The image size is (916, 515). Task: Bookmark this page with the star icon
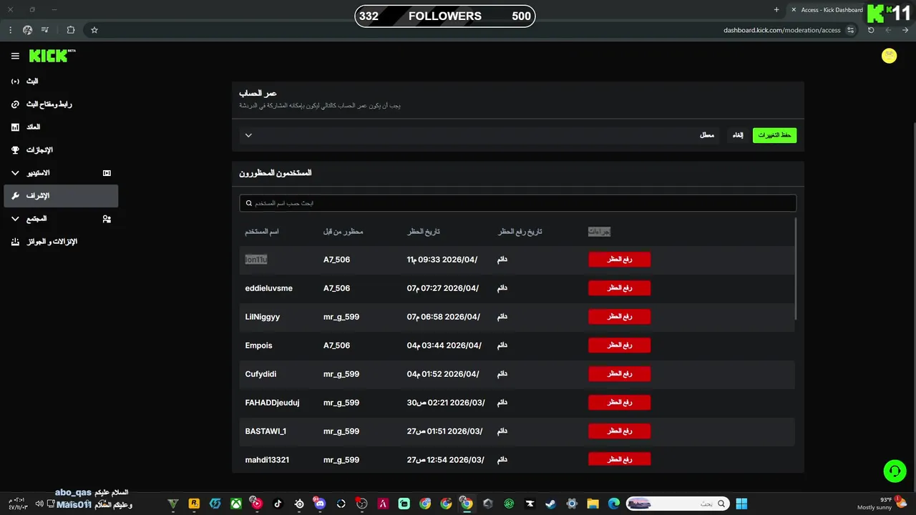94,30
